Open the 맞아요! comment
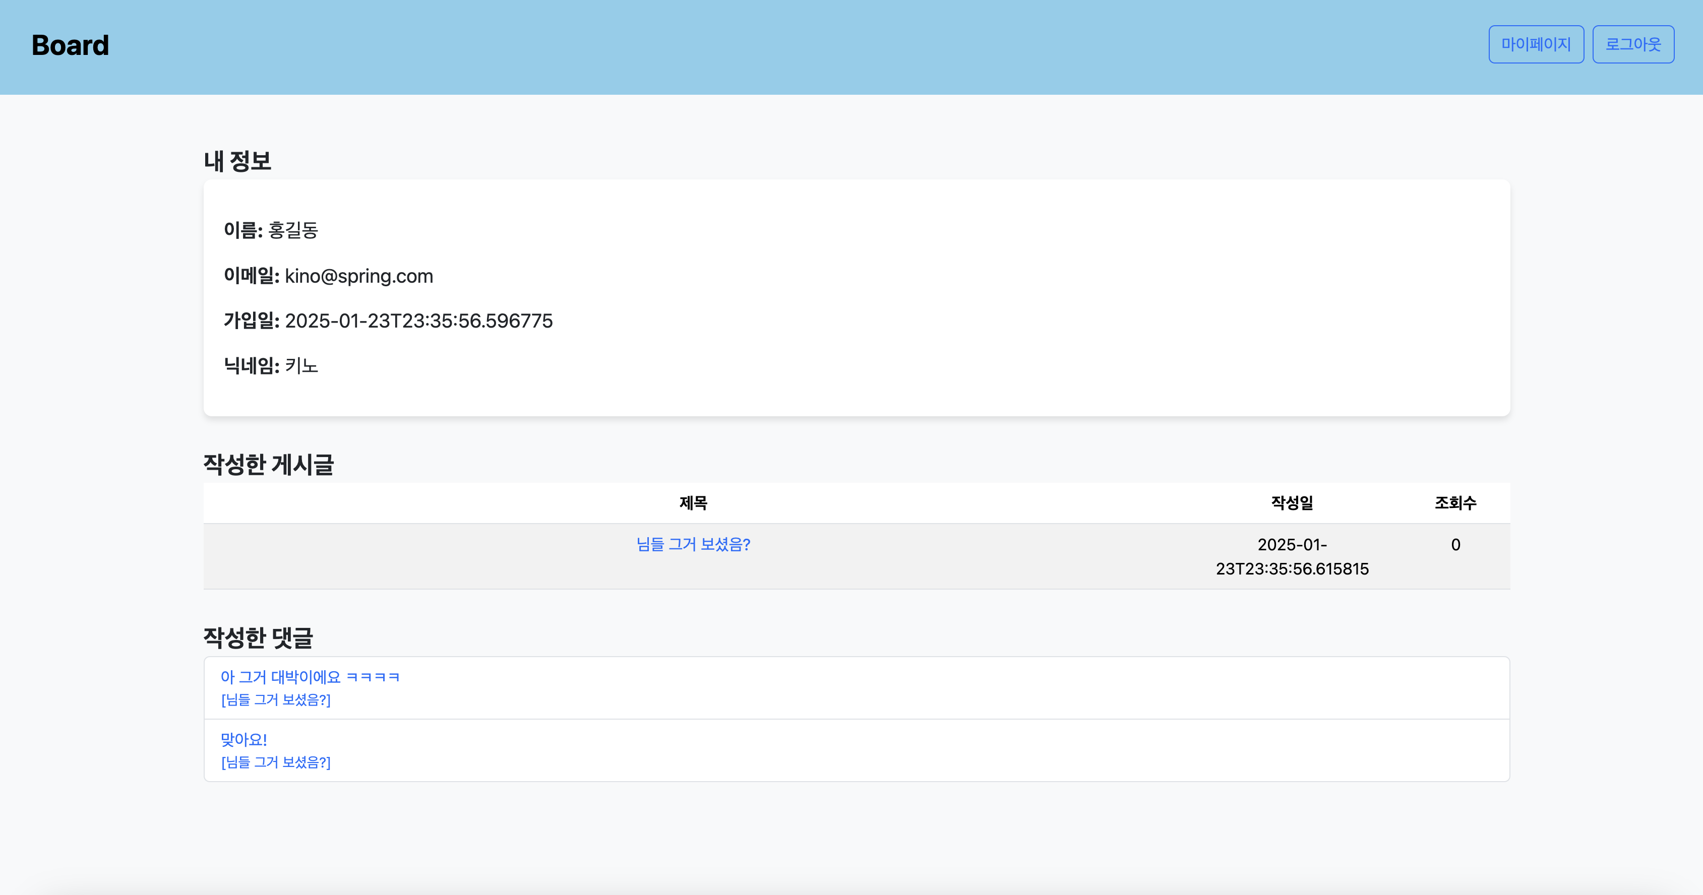Screen dimensions: 1703x895 pyautogui.click(x=244, y=739)
